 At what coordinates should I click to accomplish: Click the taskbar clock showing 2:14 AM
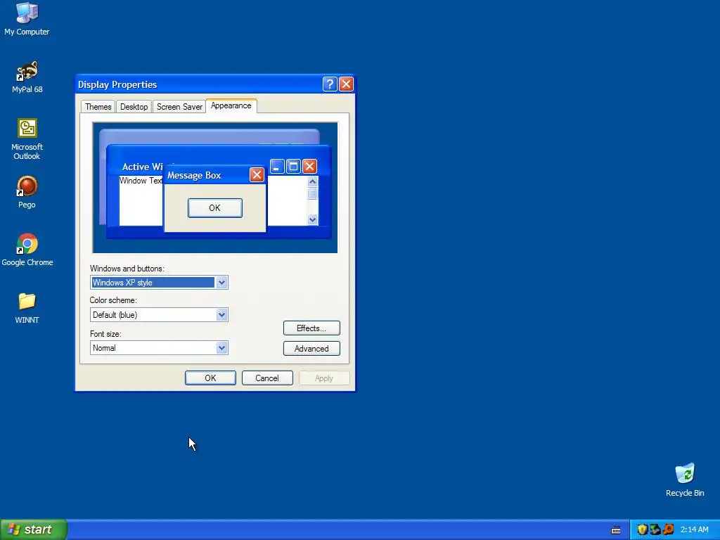(694, 529)
